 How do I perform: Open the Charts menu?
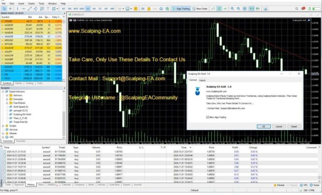[31, 3]
